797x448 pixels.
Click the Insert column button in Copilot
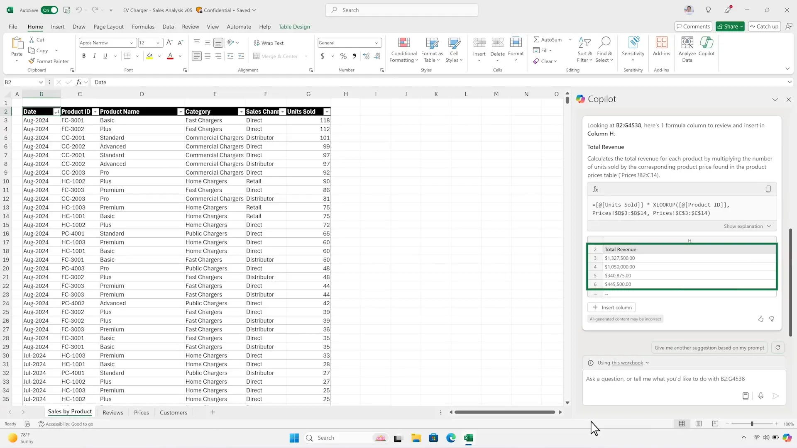coord(611,307)
